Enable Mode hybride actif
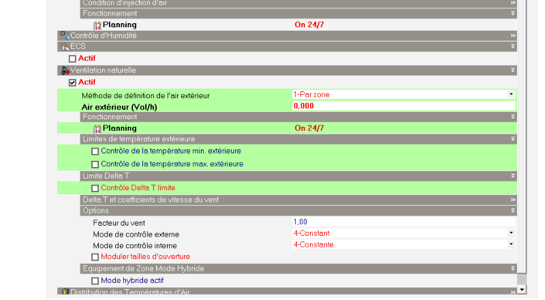545x300 pixels. (x=95, y=280)
